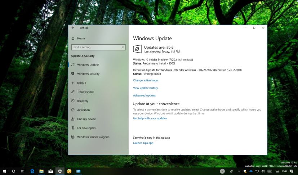Close the Settings window
Viewport: 298px width, 175px height.
[263, 28]
